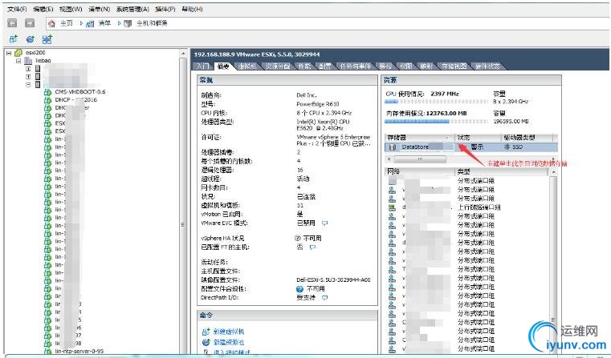Select the expanded host server icon in tree

pos(38,84)
